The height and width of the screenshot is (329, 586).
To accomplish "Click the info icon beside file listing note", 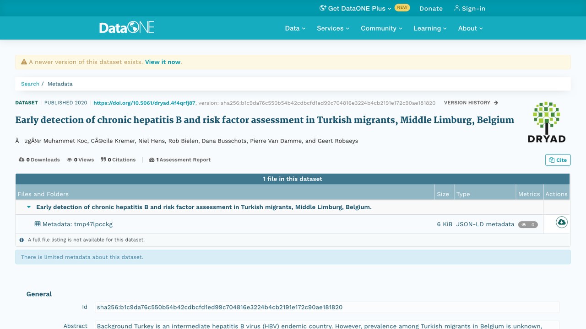I will (22, 239).
